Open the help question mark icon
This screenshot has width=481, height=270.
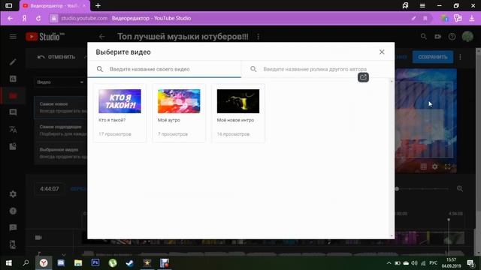click(452, 37)
